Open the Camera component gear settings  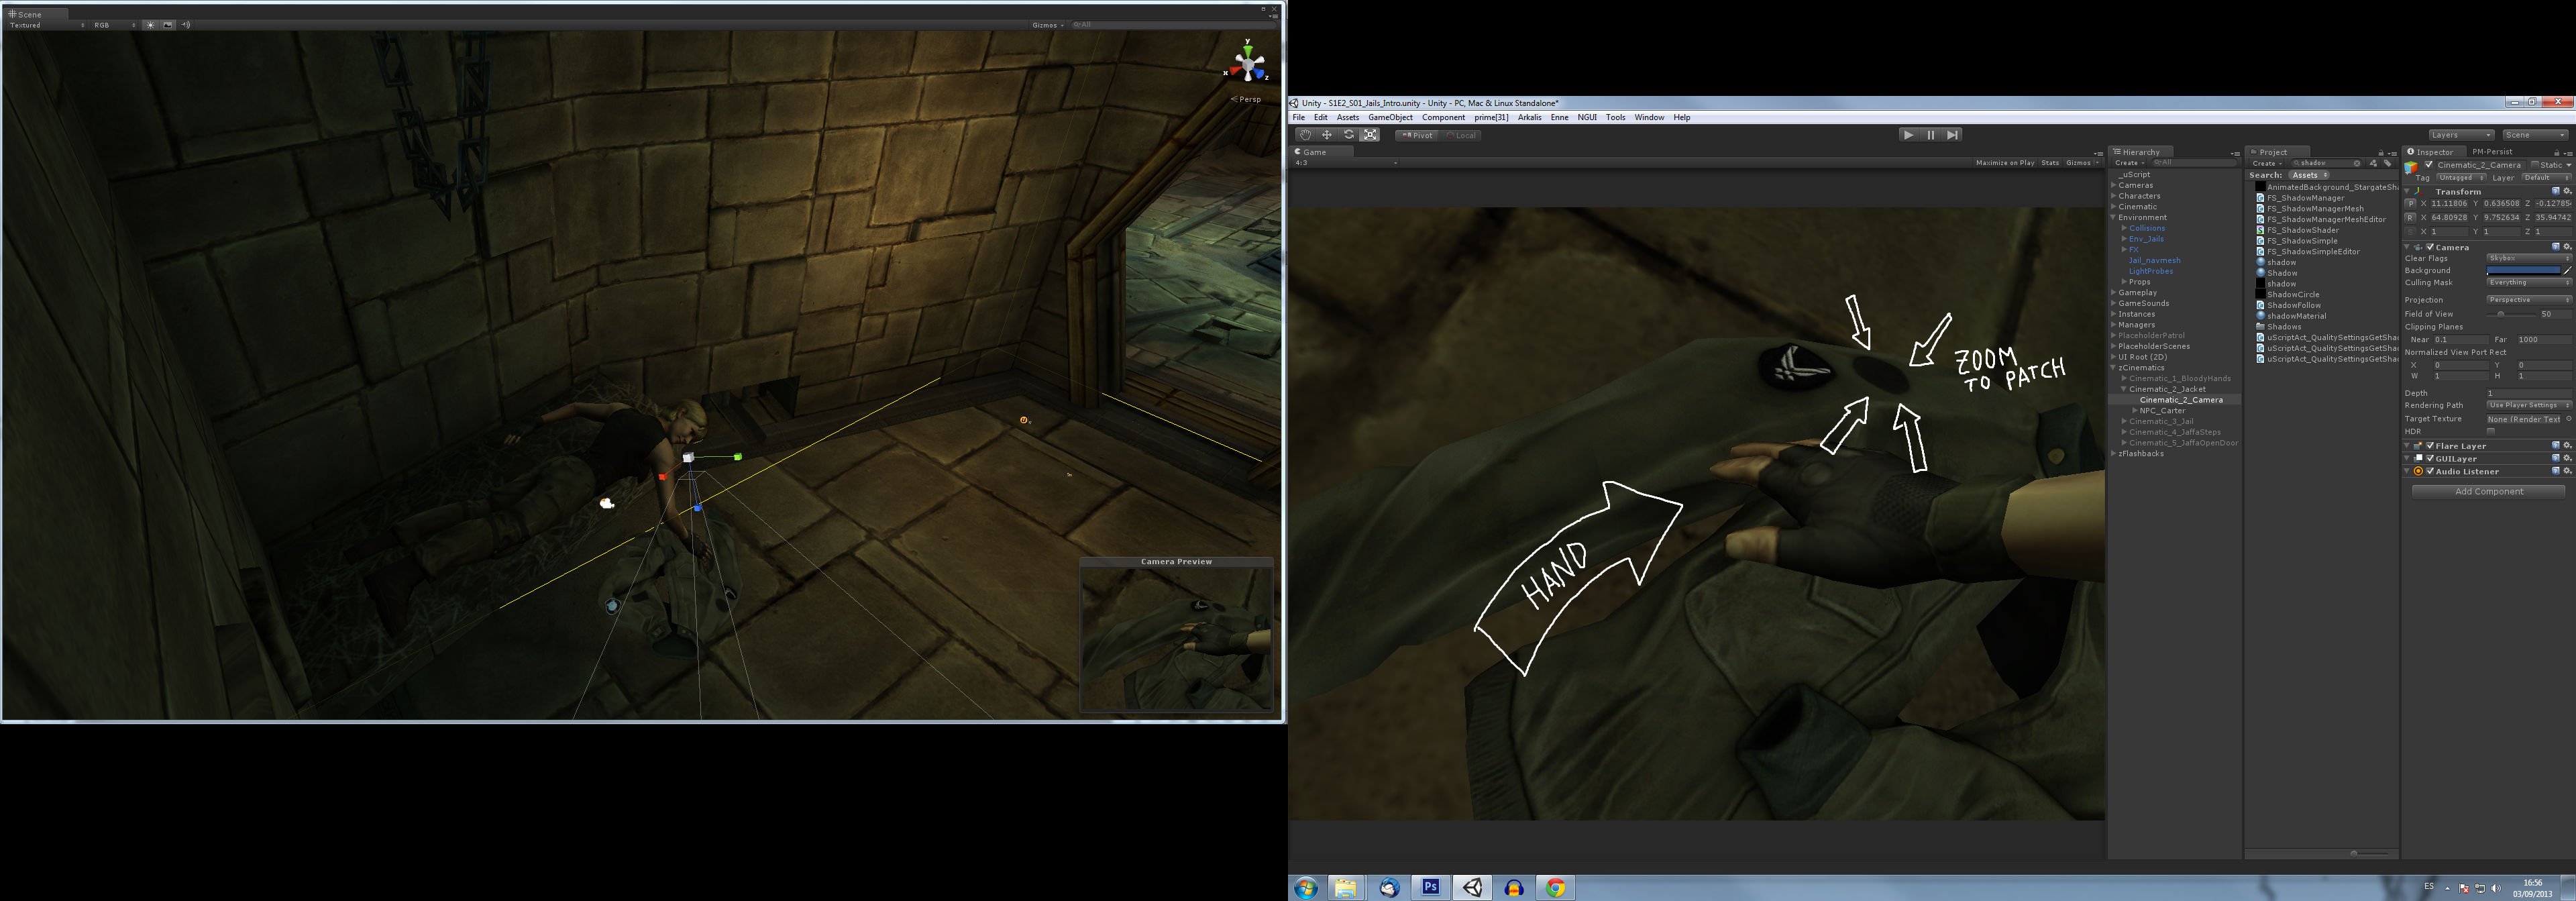pyautogui.click(x=2567, y=247)
